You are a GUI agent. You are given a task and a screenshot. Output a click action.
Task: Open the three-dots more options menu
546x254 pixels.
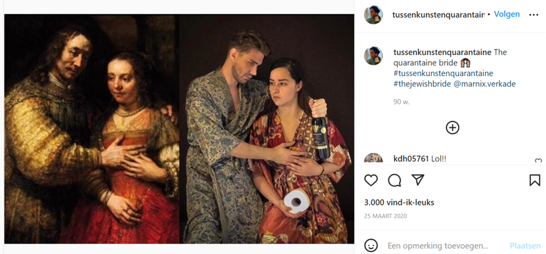tap(534, 15)
